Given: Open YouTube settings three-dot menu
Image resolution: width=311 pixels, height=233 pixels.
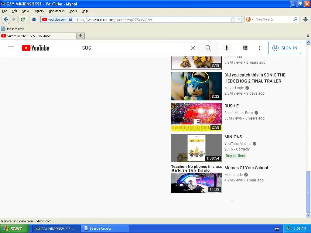Looking at the screenshot, I should 260,48.
